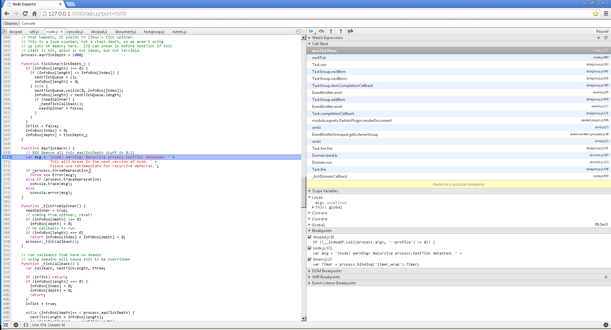Select the nextTick call stack frame
The height and width of the screenshot is (330, 611).
point(459,58)
